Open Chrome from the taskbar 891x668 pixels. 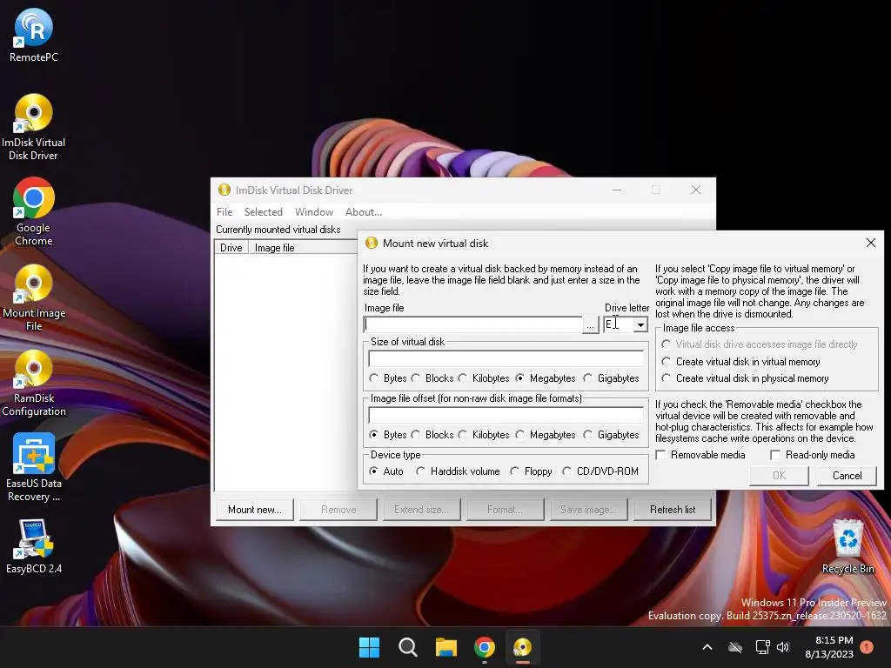click(484, 647)
